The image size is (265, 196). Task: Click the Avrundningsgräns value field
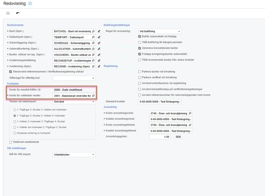(x=159, y=137)
